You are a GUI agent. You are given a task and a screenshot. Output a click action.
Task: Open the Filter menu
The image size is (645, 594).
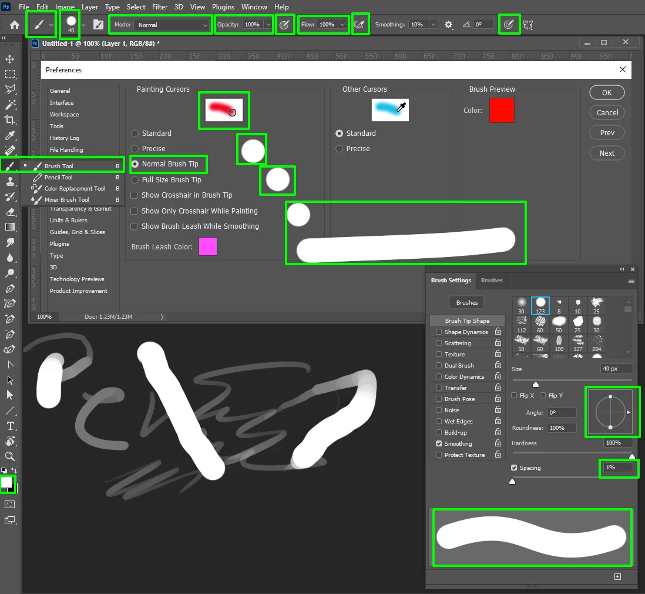[x=160, y=7]
